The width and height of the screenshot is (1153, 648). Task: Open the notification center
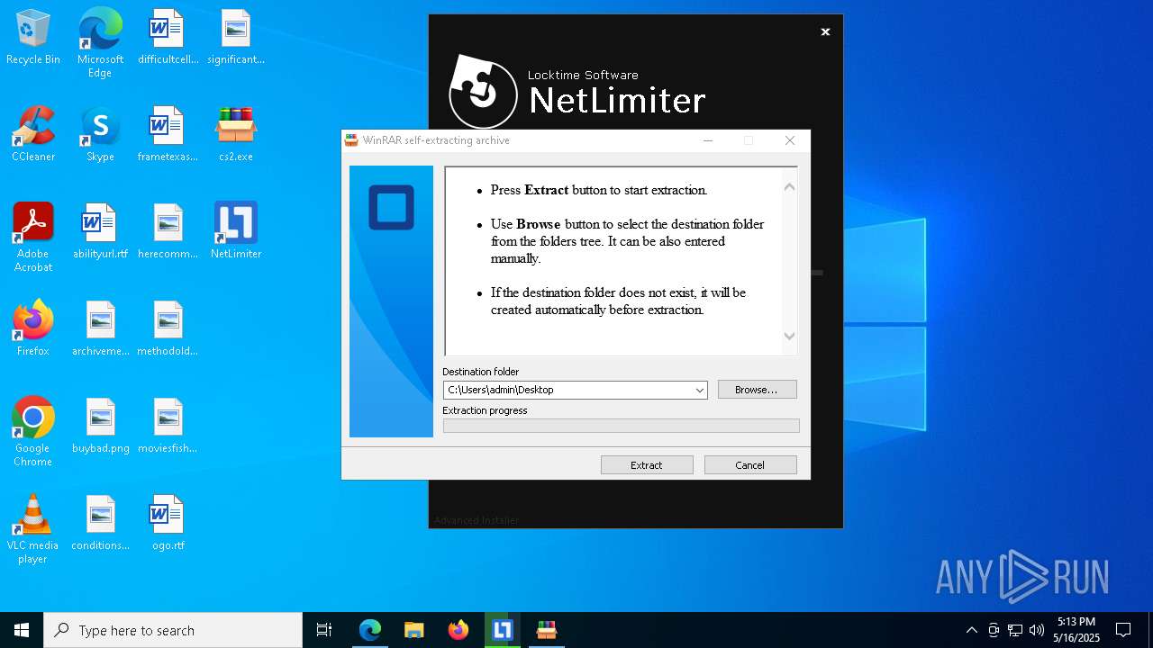(1123, 630)
